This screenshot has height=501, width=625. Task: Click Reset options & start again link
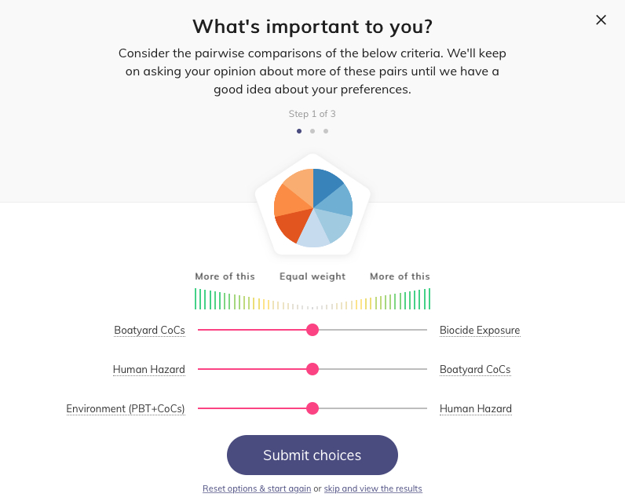256,488
